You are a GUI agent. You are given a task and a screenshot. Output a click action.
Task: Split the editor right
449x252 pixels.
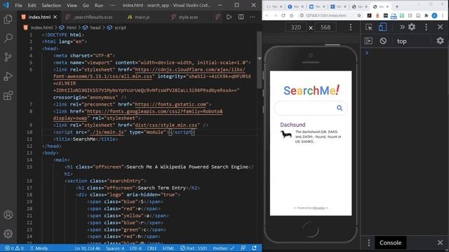241,17
